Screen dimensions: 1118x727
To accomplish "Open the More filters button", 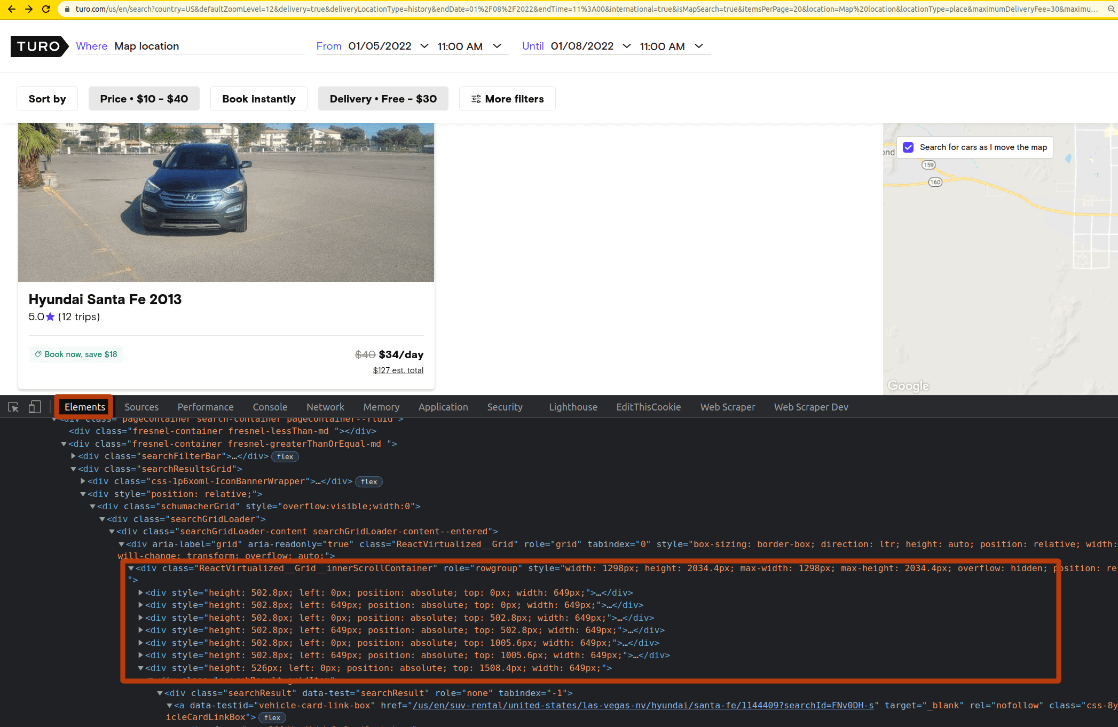I will 507,99.
